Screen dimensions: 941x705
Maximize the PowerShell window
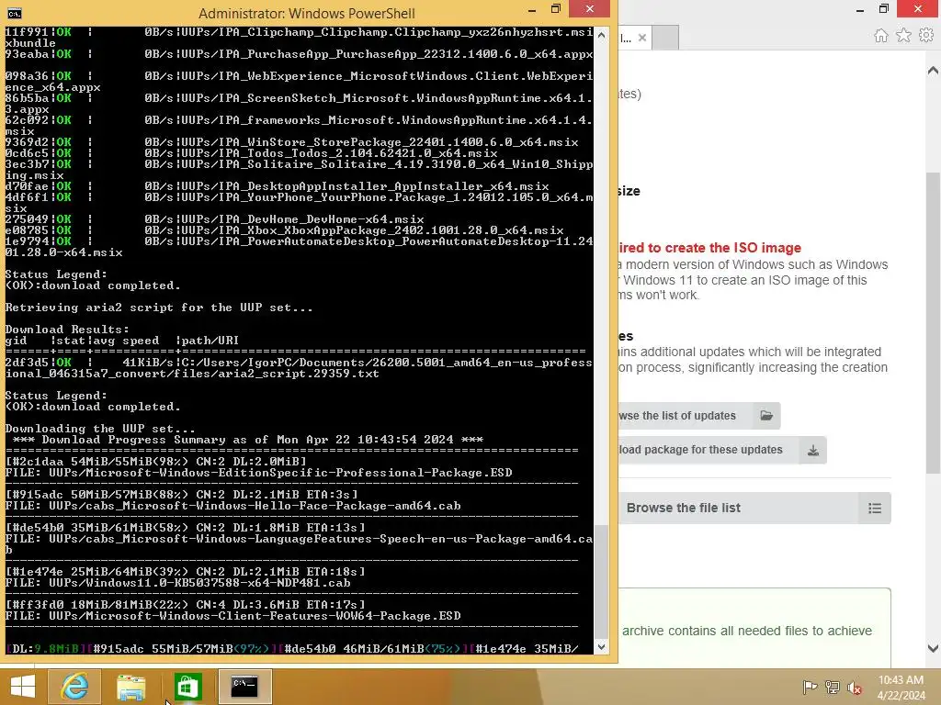[x=556, y=9]
